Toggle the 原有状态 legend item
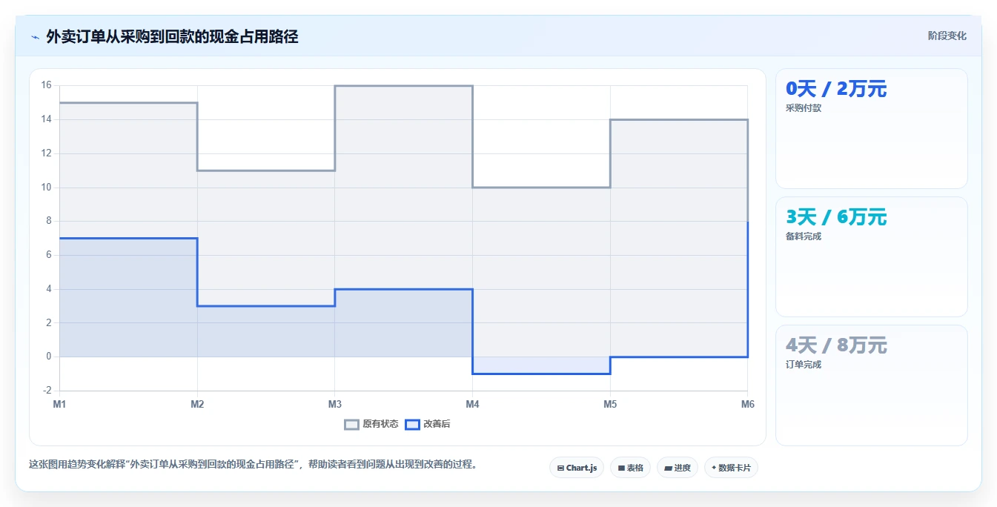Image resolution: width=997 pixels, height=507 pixels. [x=371, y=424]
